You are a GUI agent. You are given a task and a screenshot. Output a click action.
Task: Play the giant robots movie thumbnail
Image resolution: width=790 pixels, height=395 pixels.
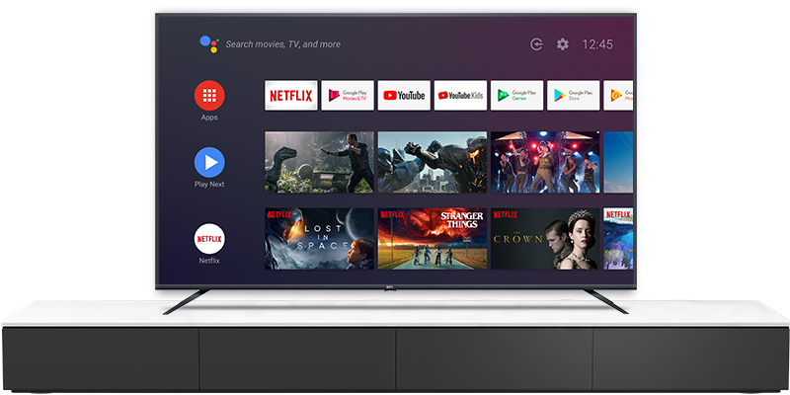coord(433,162)
